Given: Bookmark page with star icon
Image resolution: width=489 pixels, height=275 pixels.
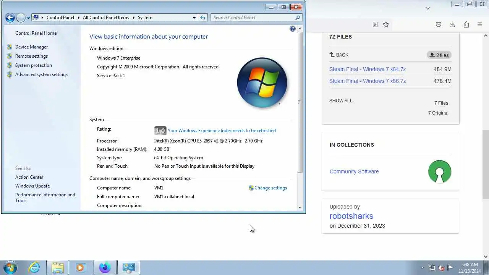Looking at the screenshot, I should pyautogui.click(x=386, y=24).
